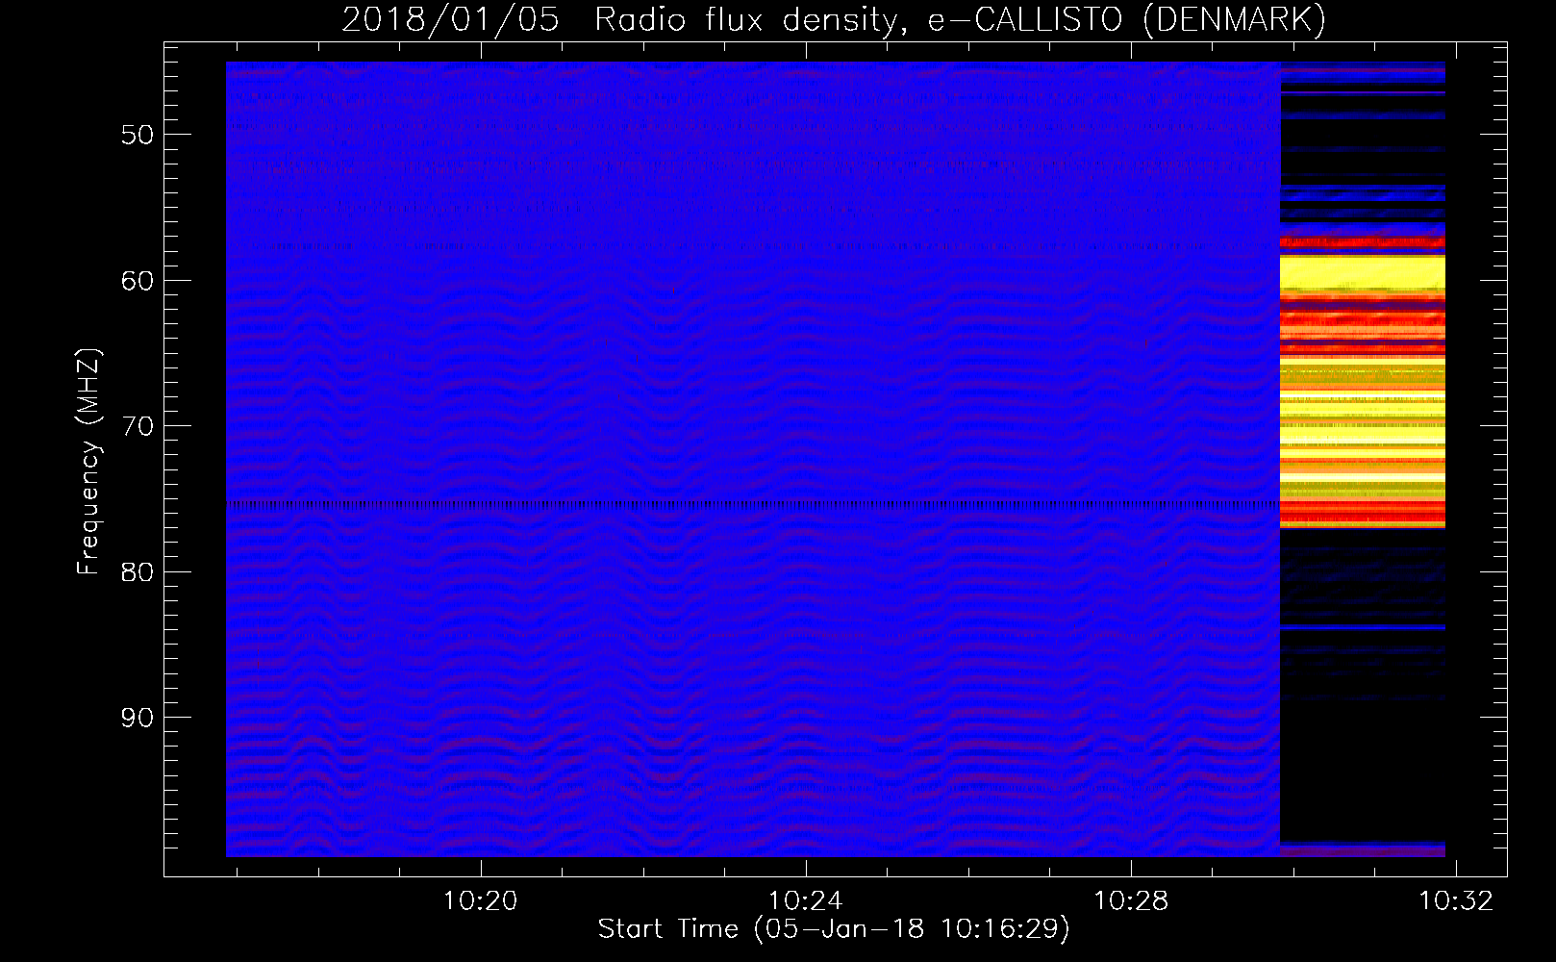Click the thin blue line near 84 MHz in black region
The width and height of the screenshot is (1556, 962).
coord(1363,626)
